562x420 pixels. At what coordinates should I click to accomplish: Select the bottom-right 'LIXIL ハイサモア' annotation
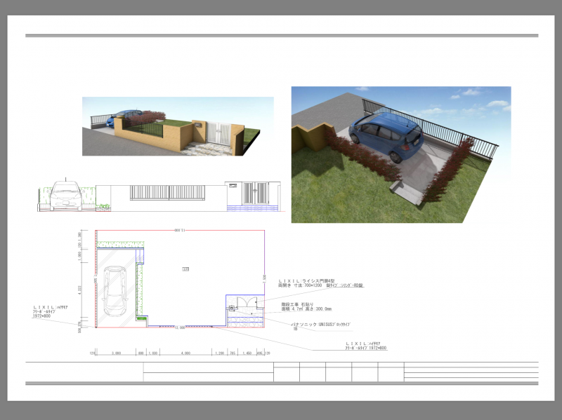366,346
